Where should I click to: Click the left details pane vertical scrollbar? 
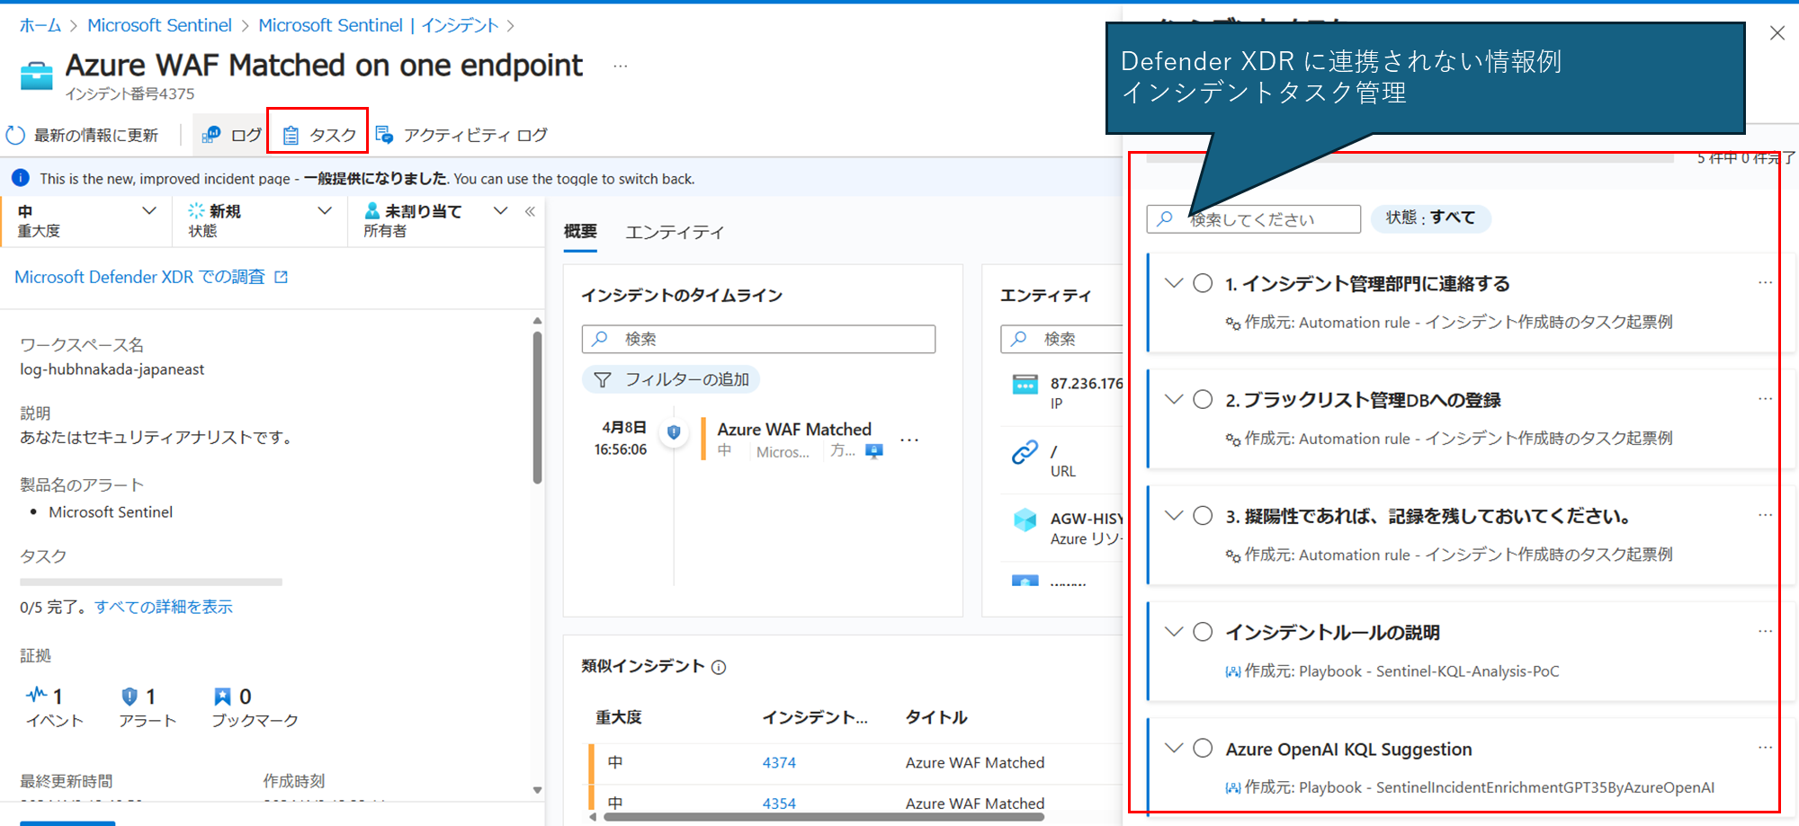click(x=537, y=409)
